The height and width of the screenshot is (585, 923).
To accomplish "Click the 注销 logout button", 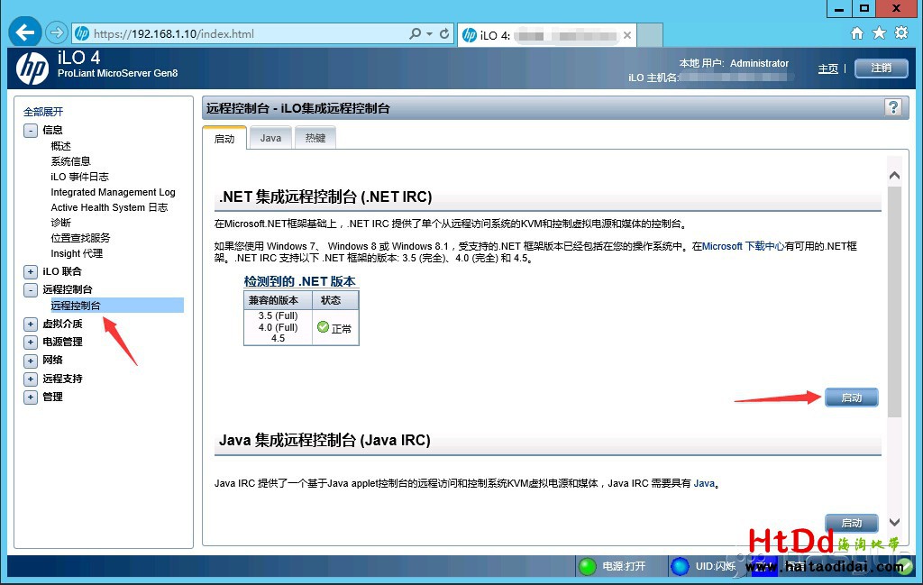I will coord(882,68).
